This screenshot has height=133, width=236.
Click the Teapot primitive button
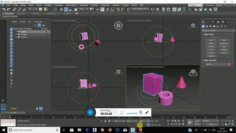coord(211,53)
